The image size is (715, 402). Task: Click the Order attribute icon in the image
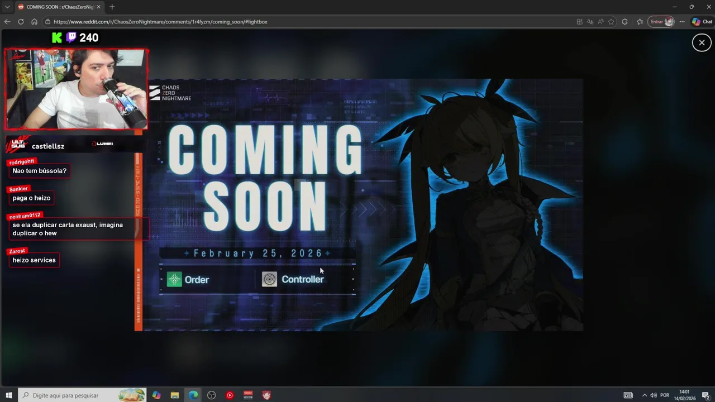coord(174,279)
